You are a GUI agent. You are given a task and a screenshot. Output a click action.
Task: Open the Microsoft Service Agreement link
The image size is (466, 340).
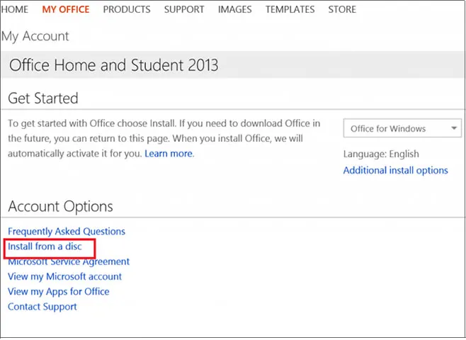pos(69,261)
